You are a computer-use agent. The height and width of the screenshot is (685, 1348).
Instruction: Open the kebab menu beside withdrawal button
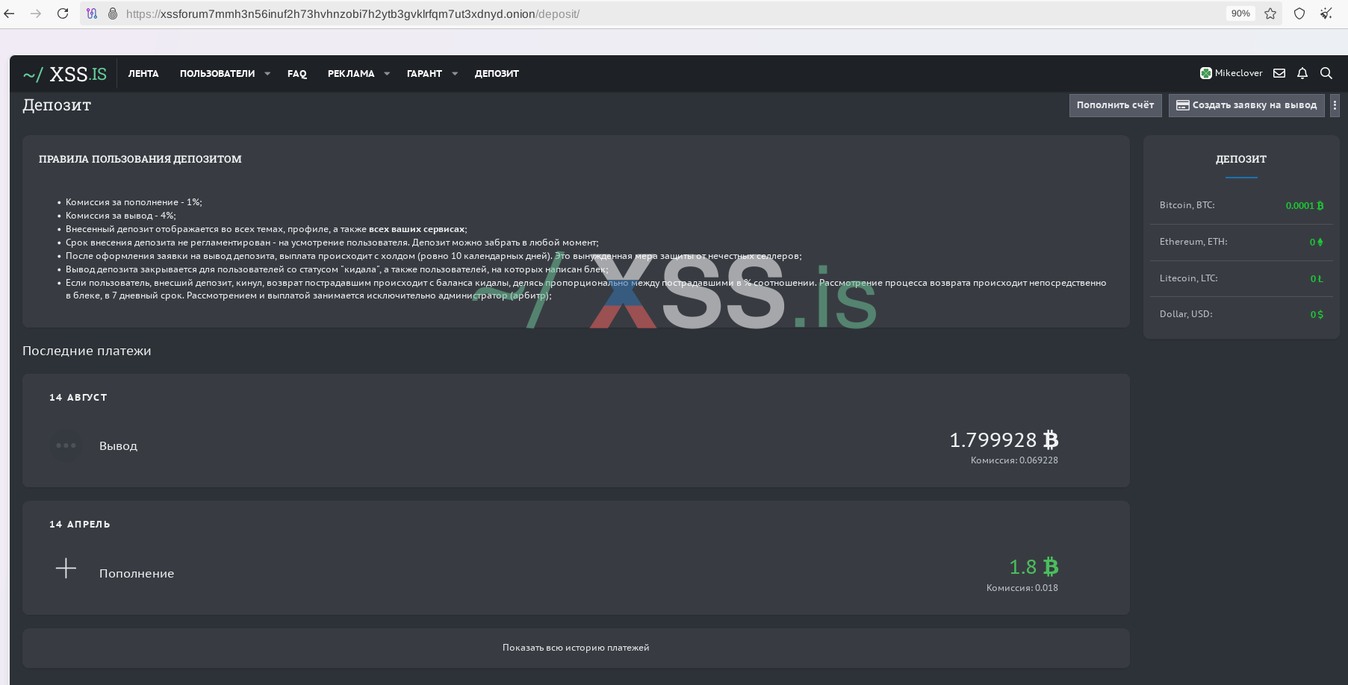point(1335,105)
